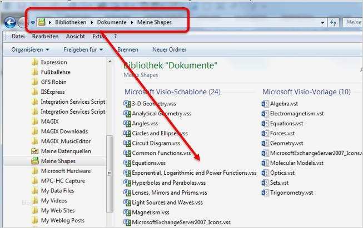The width and height of the screenshot is (363, 228).
Task: Click the Equations.vss stencil icon
Action: point(127,163)
